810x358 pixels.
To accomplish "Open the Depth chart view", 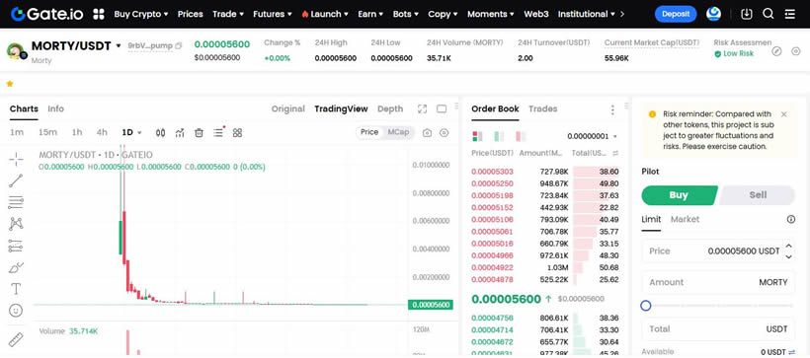I will point(390,108).
